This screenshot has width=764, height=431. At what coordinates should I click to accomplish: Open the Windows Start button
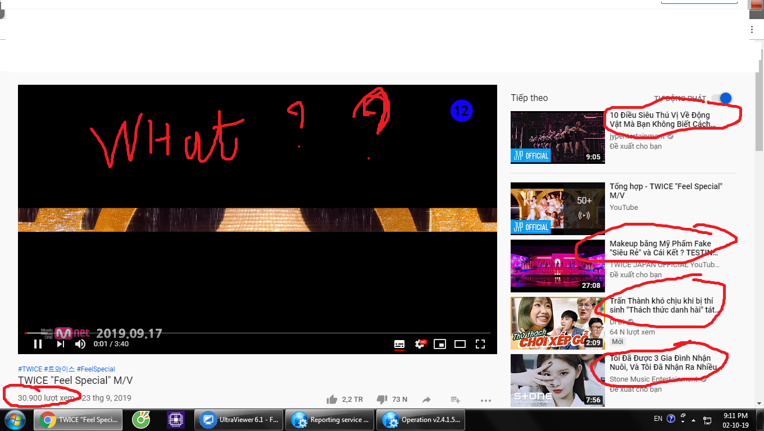15,419
